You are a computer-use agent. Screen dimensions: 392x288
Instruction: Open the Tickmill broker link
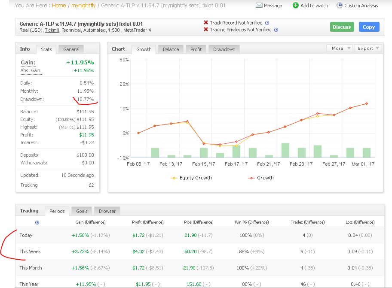(x=52, y=30)
